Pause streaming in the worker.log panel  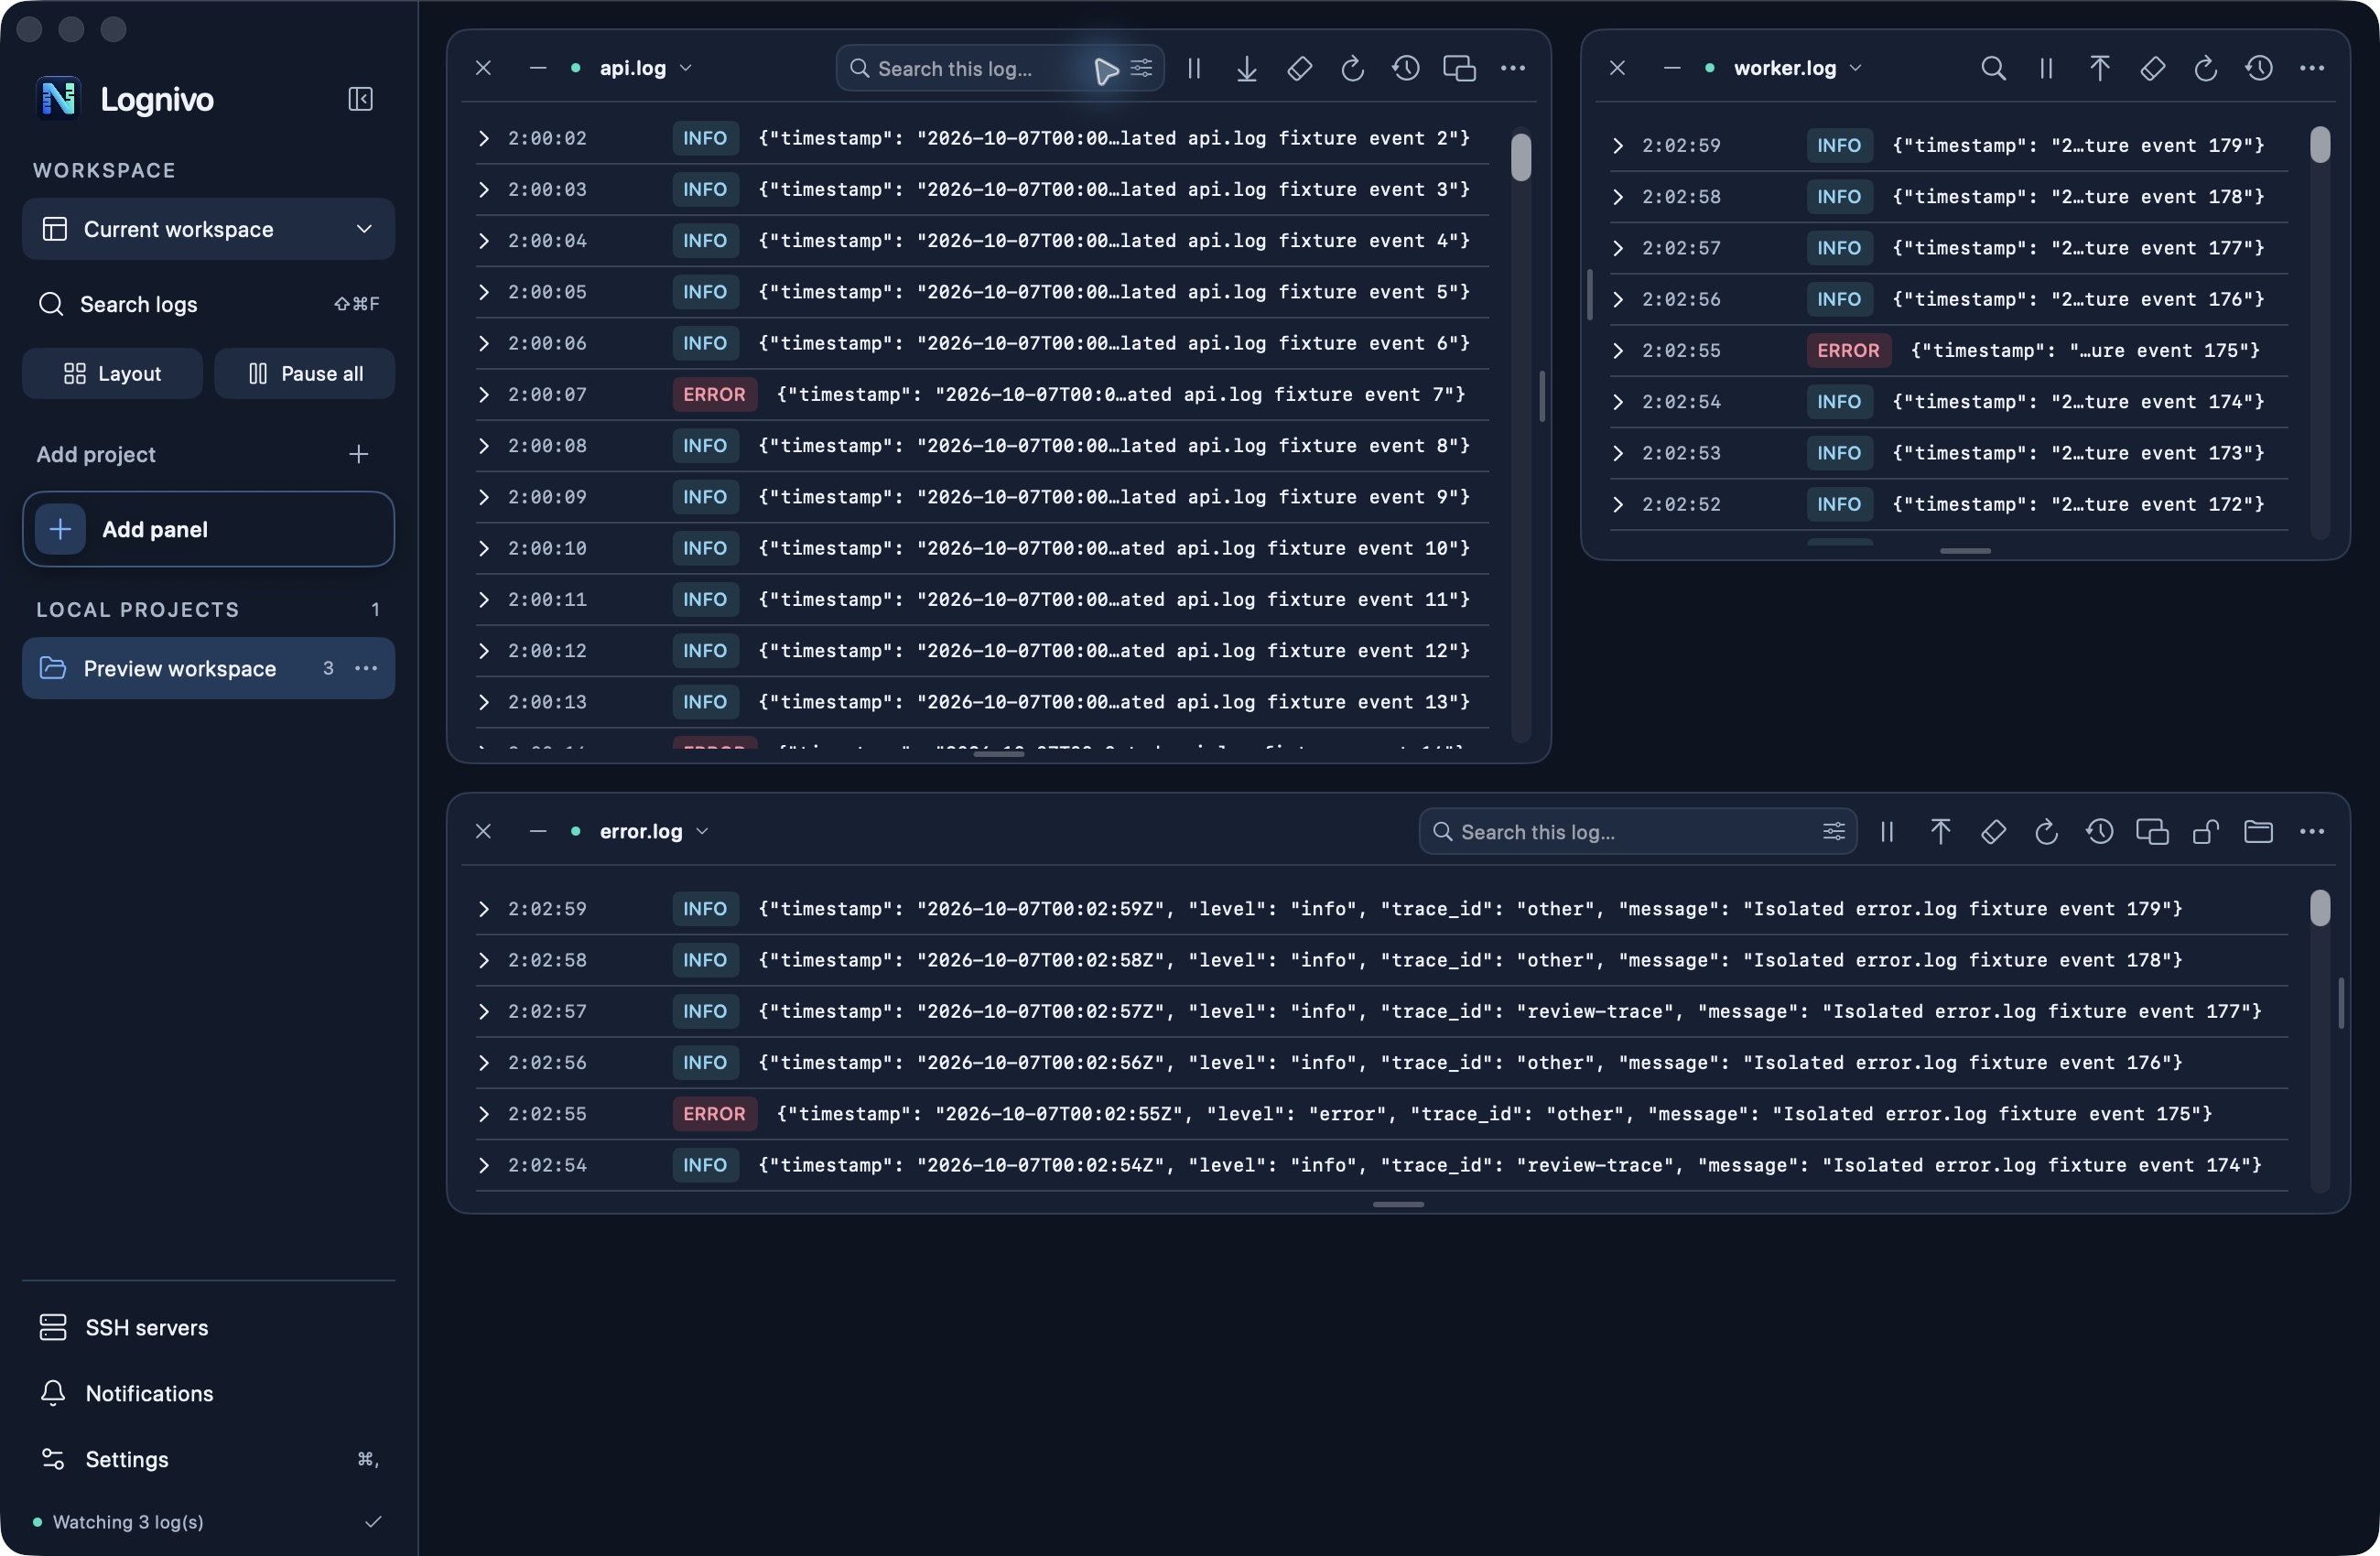click(x=2046, y=68)
